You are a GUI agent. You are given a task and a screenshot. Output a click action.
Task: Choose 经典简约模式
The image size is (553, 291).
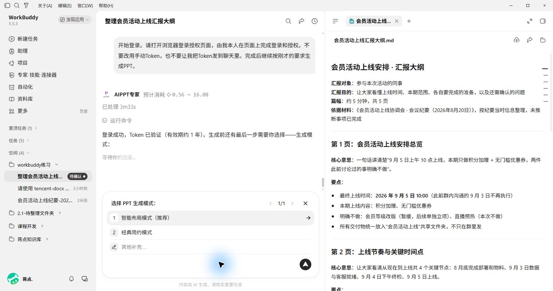pyautogui.click(x=210, y=232)
